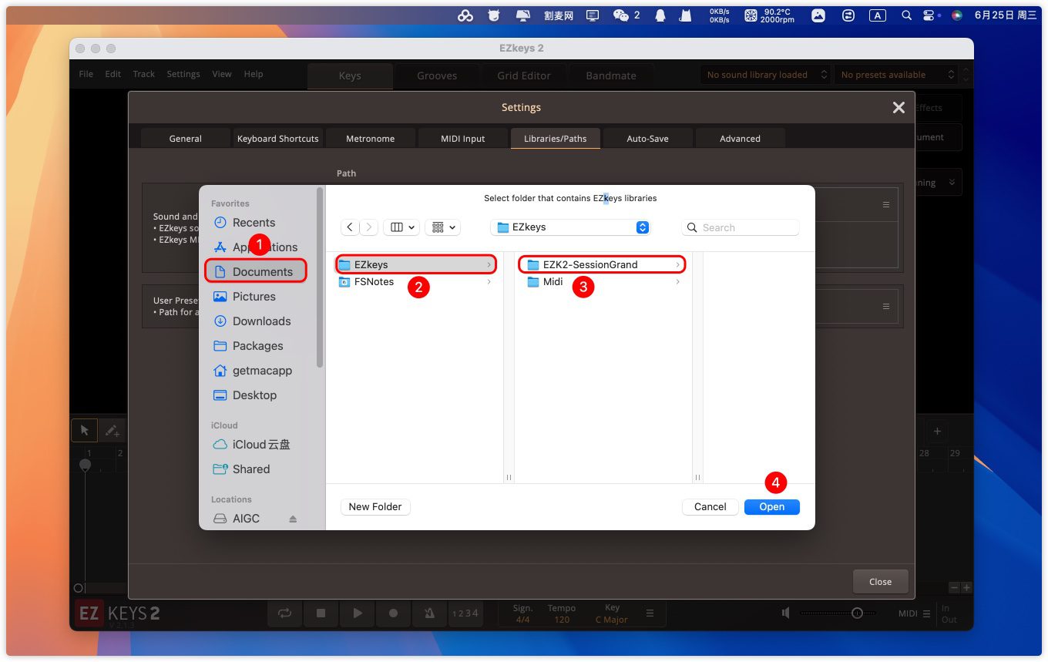Image resolution: width=1048 pixels, height=662 pixels.
Task: Click the WeChat icon in menu bar
Action: click(x=621, y=15)
